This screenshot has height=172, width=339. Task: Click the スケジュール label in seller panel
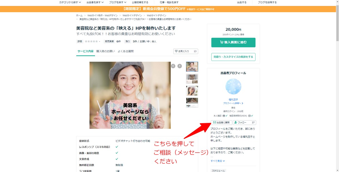tap(218, 171)
